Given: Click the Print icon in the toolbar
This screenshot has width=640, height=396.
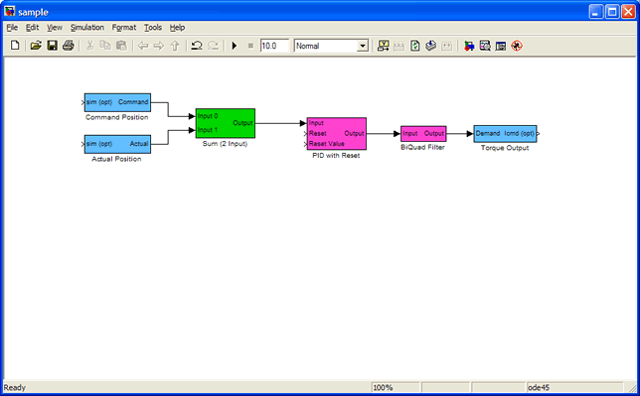Looking at the screenshot, I should click(x=69, y=46).
